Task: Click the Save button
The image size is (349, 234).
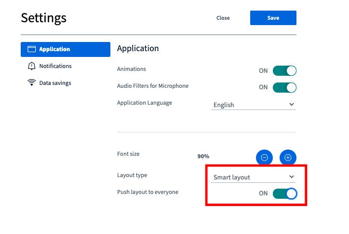Action: [x=273, y=18]
